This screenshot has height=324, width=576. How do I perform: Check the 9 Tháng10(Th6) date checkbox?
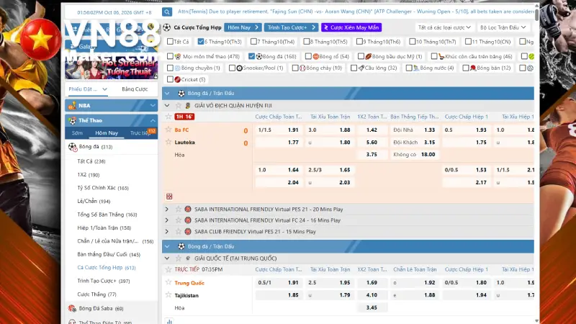tap(359, 42)
